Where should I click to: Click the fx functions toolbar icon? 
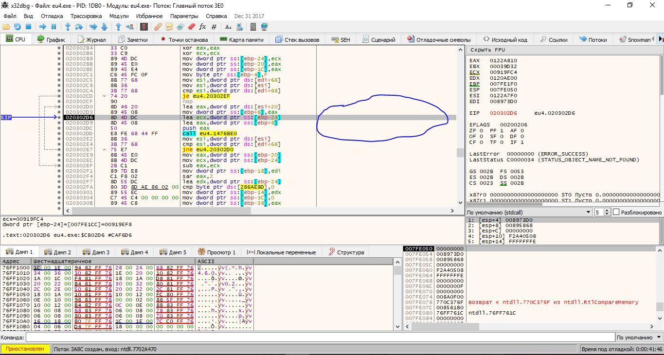pyautogui.click(x=203, y=27)
